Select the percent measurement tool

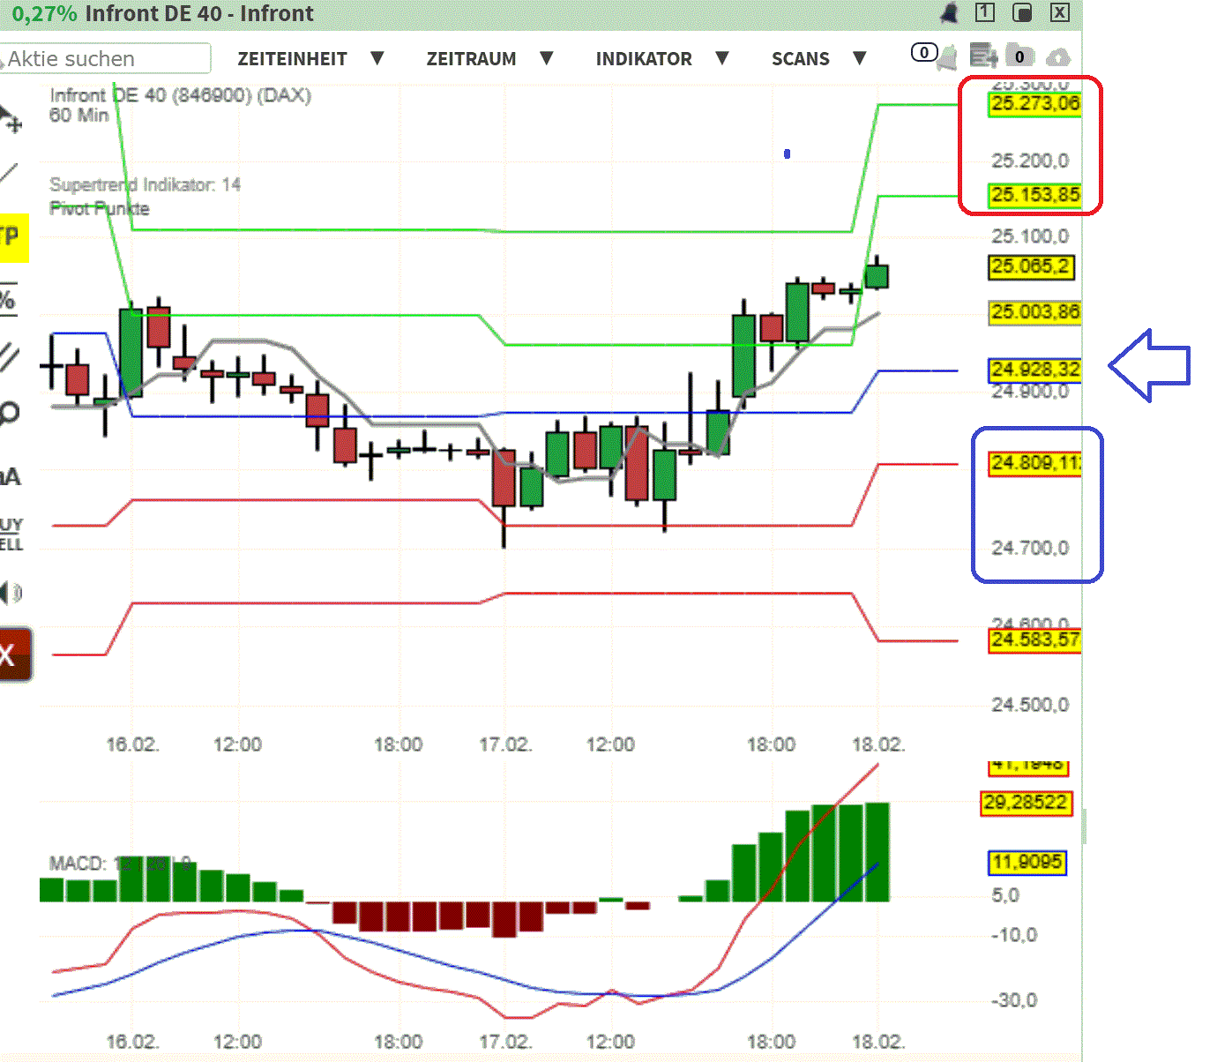(8, 298)
